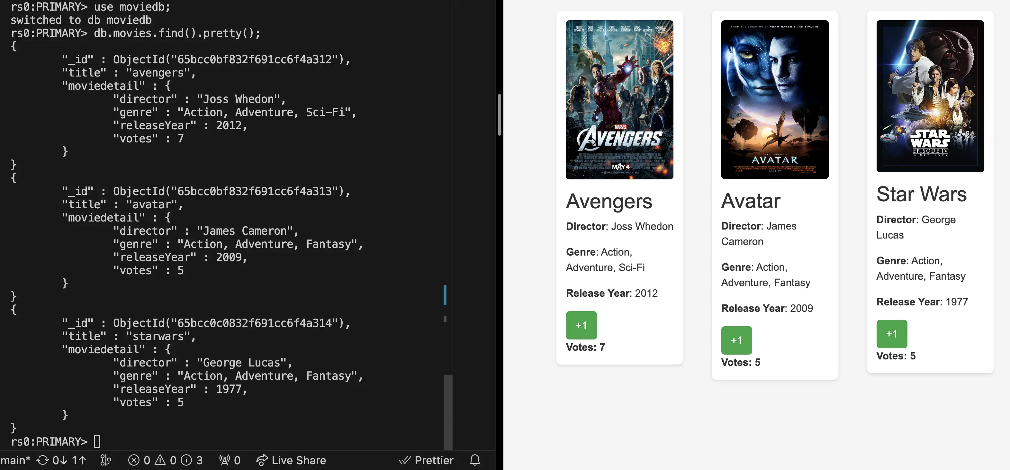Click 'use moviedb;' command in terminal

click(132, 7)
